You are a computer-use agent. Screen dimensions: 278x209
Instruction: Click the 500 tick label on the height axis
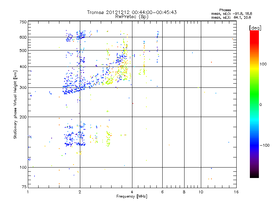point(23,51)
